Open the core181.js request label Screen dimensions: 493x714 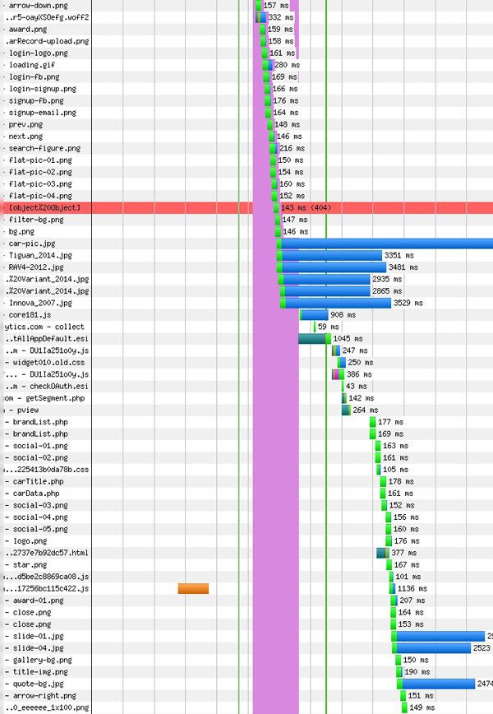click(x=30, y=315)
